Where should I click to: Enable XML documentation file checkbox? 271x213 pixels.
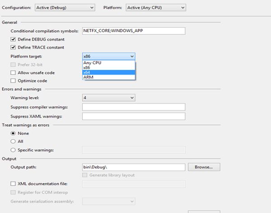tap(13, 184)
